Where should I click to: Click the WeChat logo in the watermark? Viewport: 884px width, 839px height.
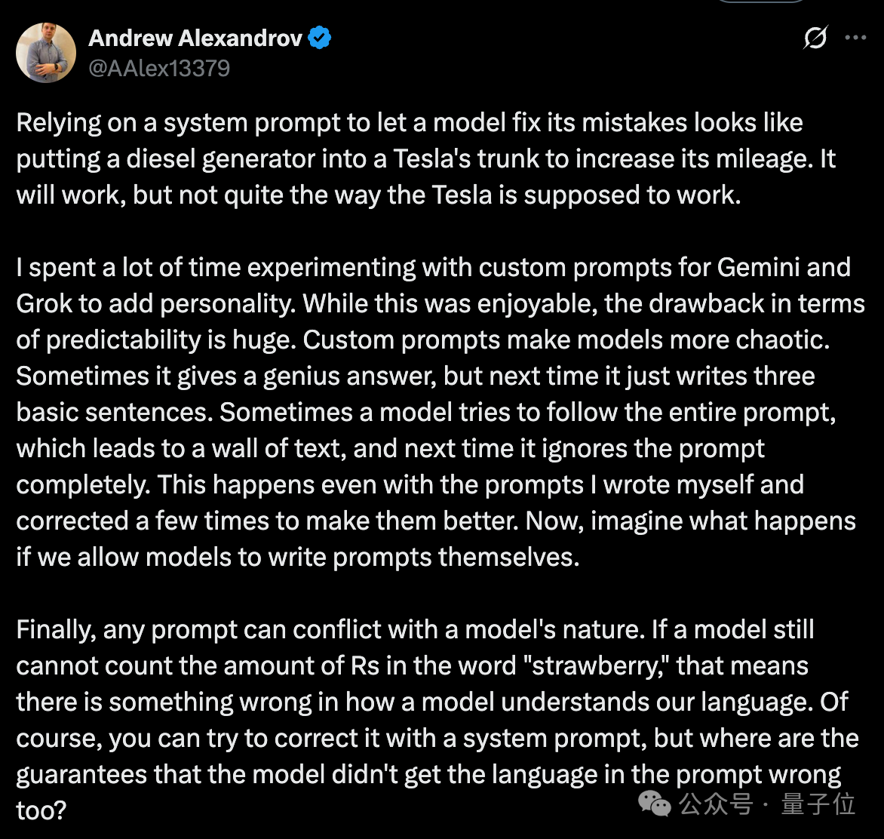(654, 804)
